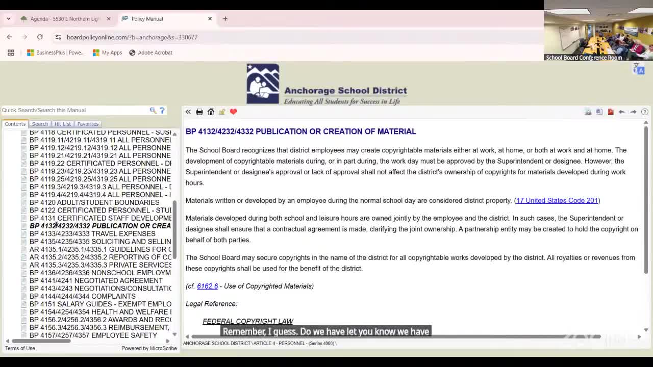Open BP 4154/4254/4354 Health and Welfare
Screen dimensions: 653x367
[101, 312]
